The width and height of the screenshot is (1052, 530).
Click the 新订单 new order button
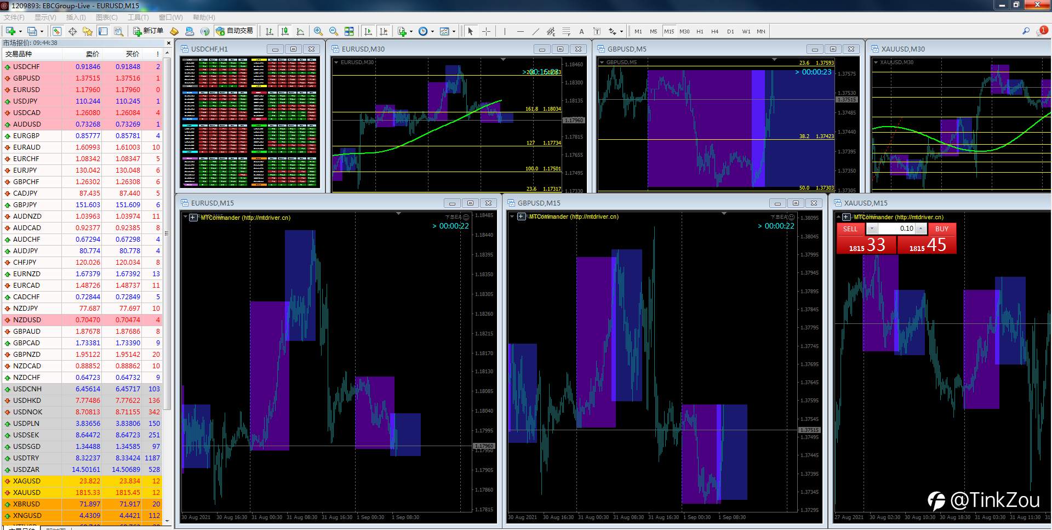point(148,31)
